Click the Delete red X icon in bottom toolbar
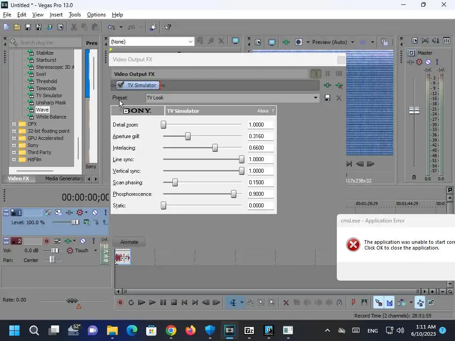455x341 pixels. tap(286, 302)
